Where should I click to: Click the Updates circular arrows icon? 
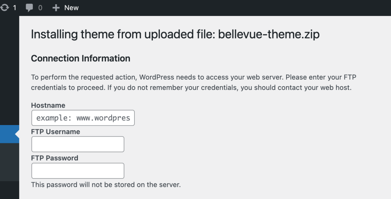point(5,8)
